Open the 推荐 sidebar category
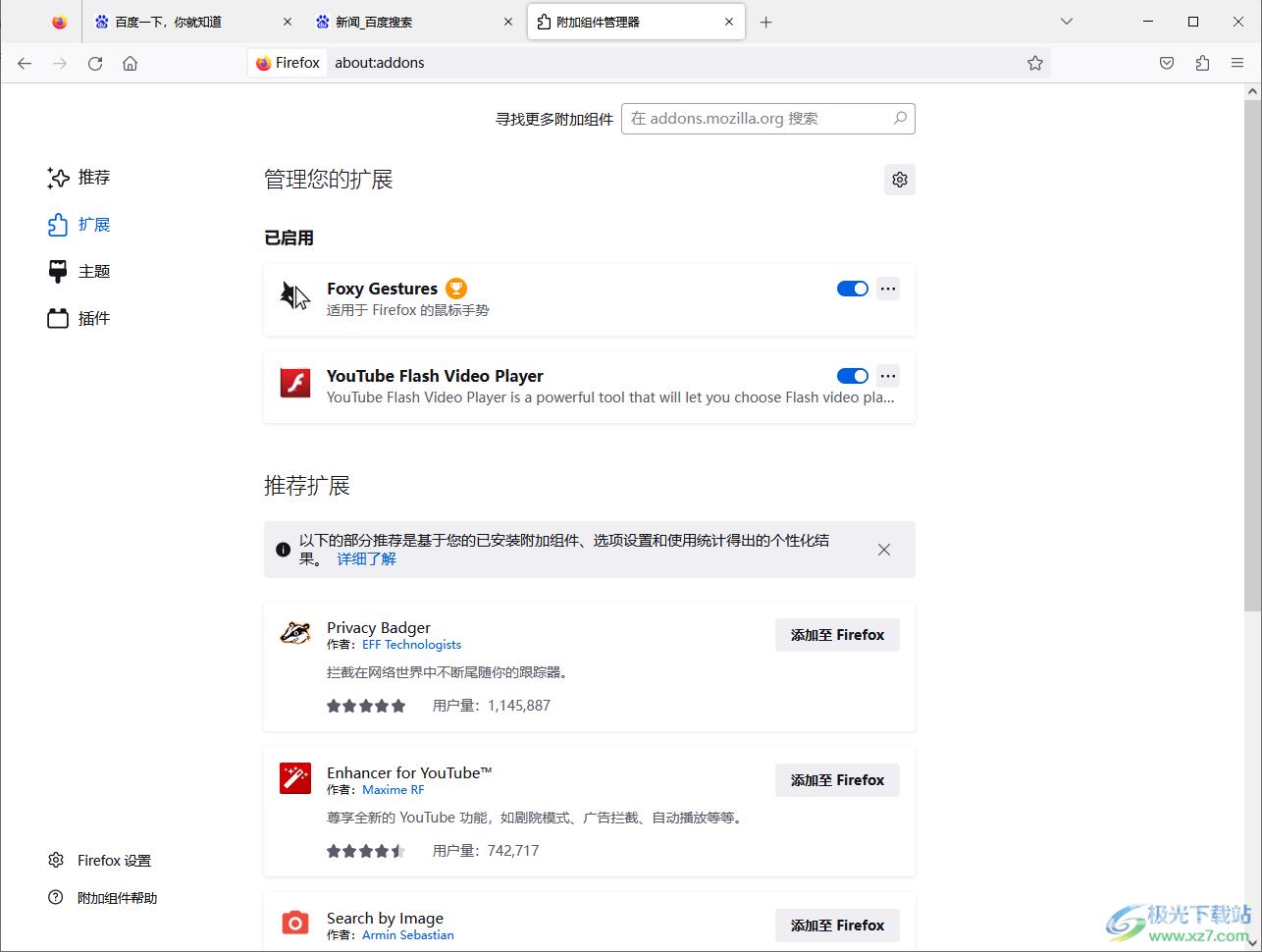Screen dimensions: 1262x952 79,178
